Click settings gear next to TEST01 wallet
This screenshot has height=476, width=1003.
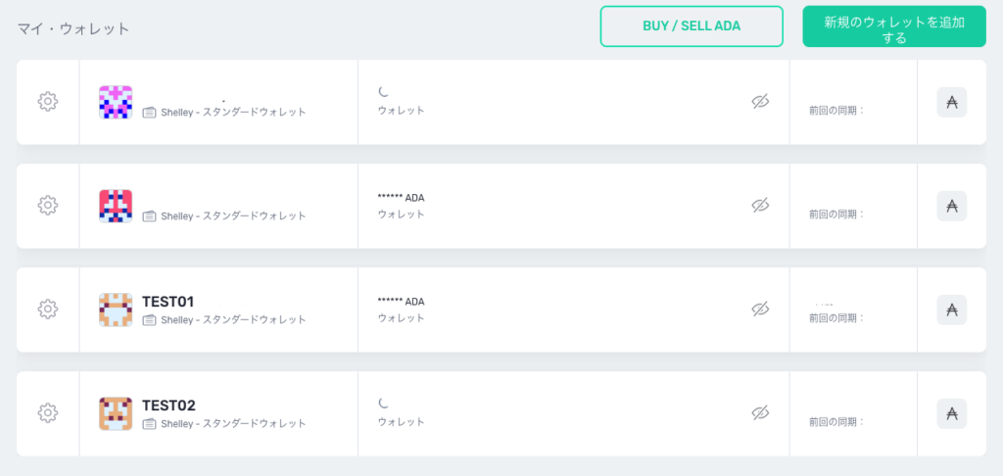click(47, 309)
